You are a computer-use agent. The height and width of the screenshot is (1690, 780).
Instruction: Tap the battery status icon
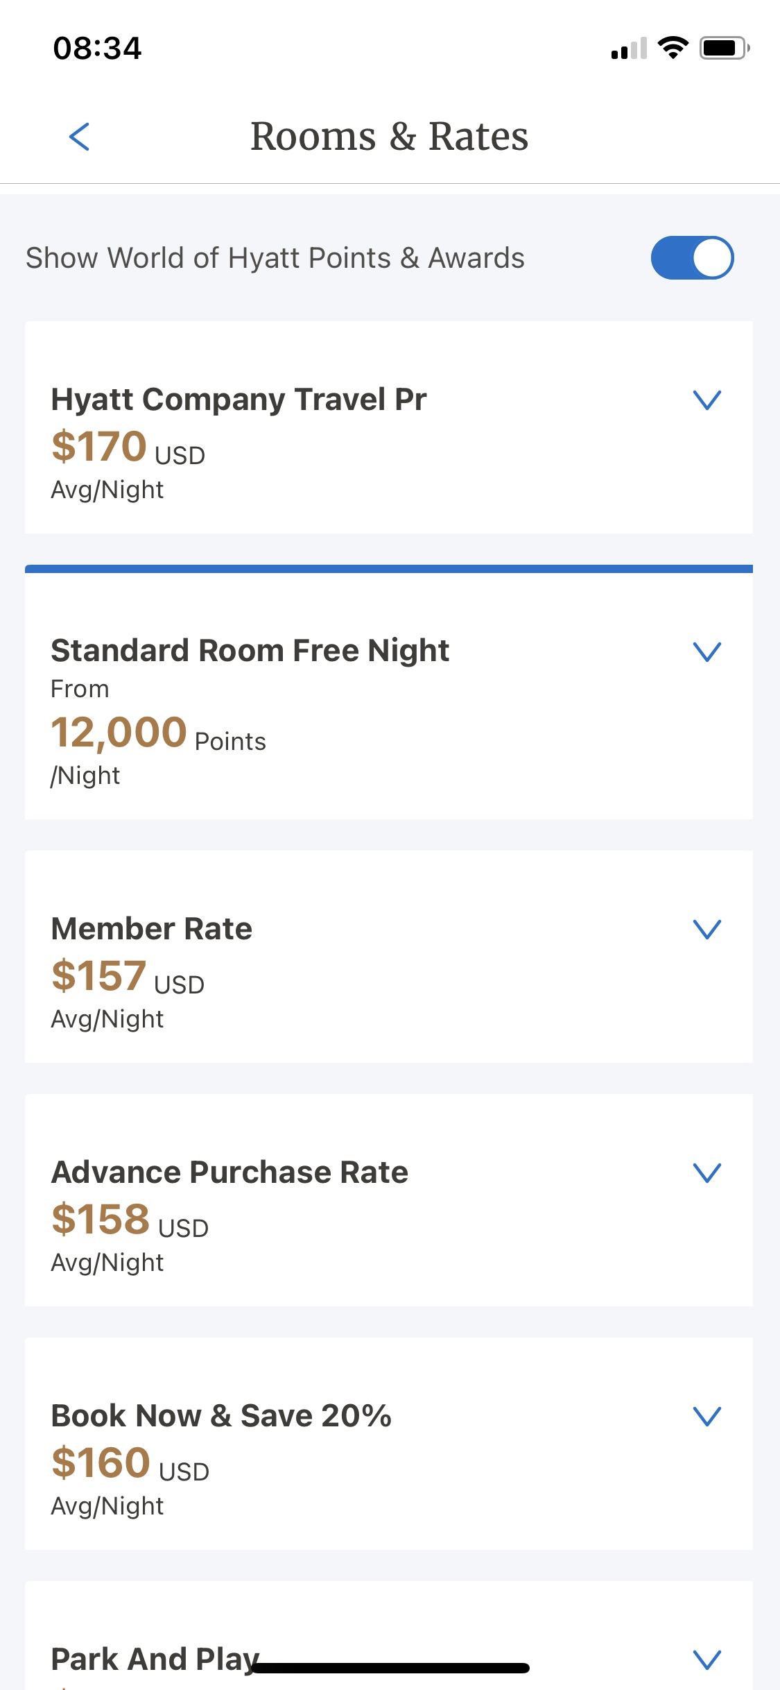[x=724, y=48]
